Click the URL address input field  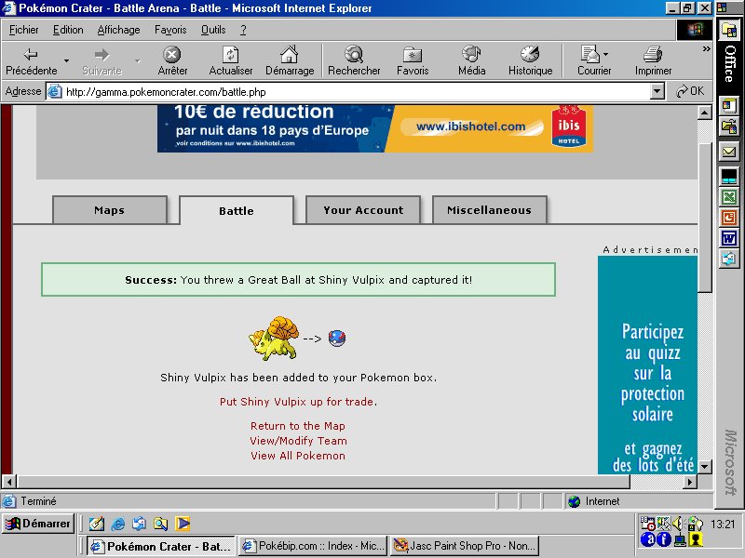pyautogui.click(x=354, y=91)
